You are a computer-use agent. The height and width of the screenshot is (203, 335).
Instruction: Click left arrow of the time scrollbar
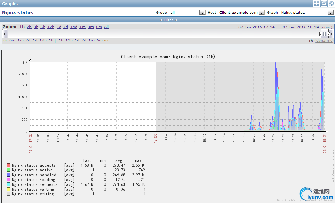tap(5, 34)
